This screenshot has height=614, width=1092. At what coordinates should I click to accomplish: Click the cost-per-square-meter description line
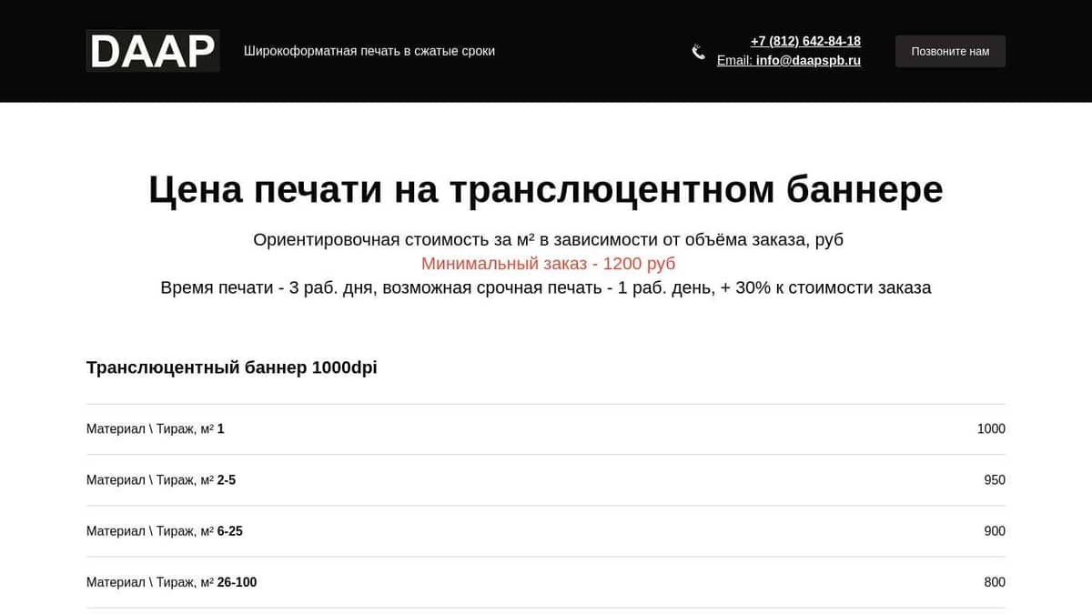[548, 239]
